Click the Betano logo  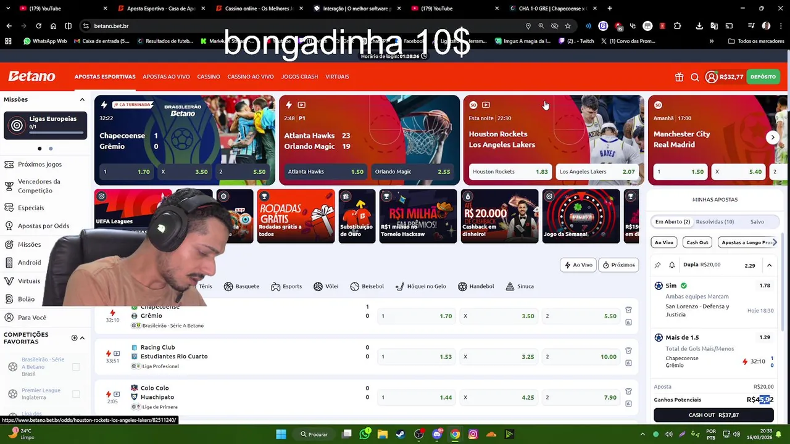tap(31, 76)
